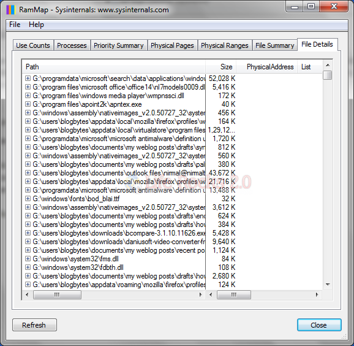Switch to the Use Counts tab
The image size is (354, 346).
[x=33, y=45]
